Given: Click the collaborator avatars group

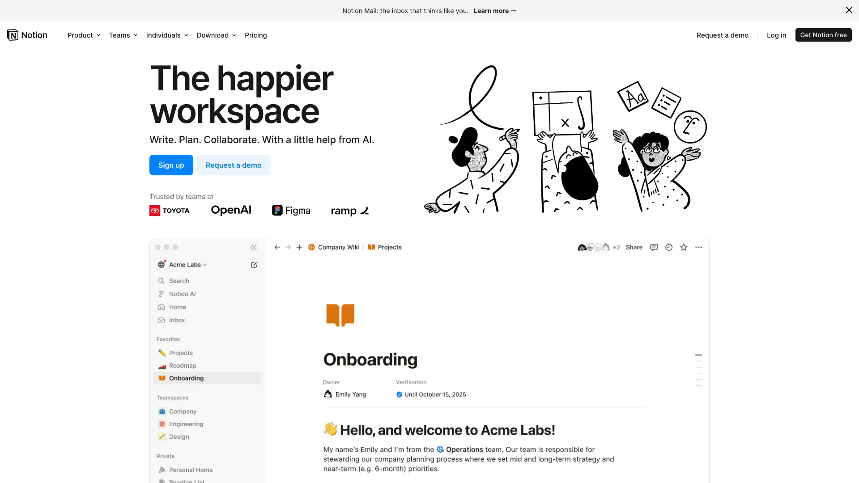Looking at the screenshot, I should tap(594, 247).
